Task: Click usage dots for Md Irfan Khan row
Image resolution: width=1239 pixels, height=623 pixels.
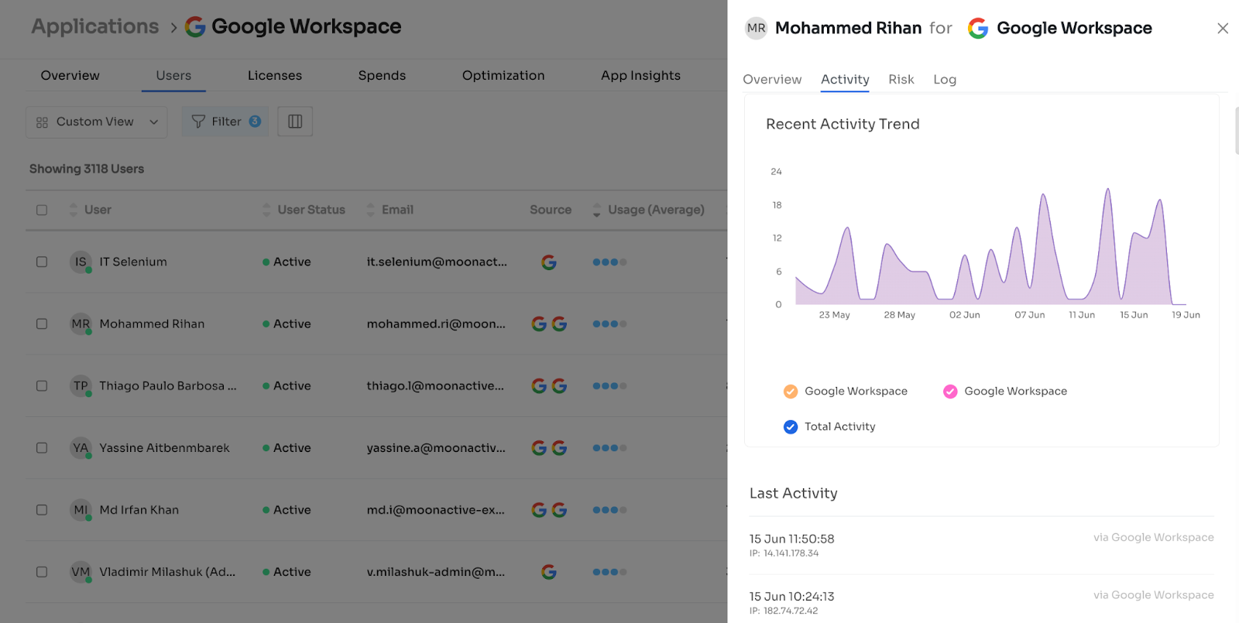Action: (x=609, y=510)
